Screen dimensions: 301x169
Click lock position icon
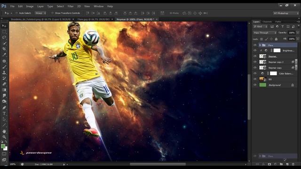tap(271, 39)
